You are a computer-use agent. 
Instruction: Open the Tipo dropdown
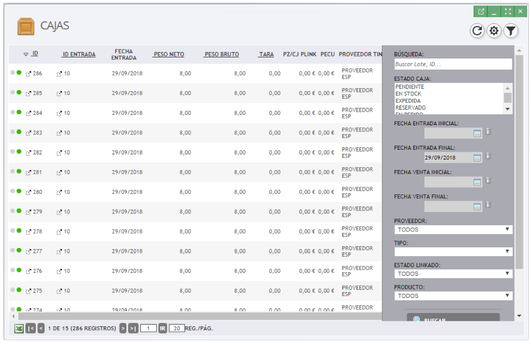tap(453, 252)
